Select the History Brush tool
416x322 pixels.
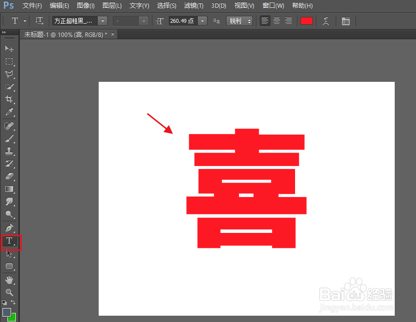pyautogui.click(x=9, y=164)
